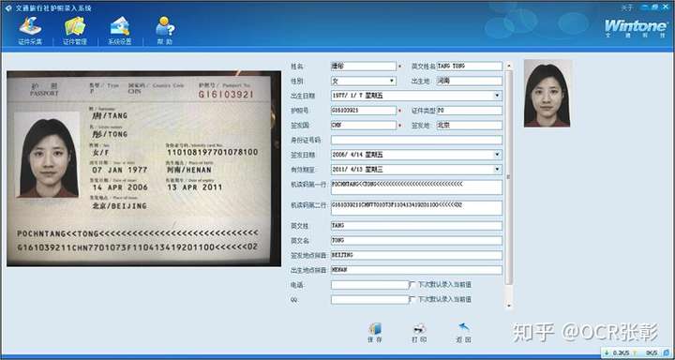Open the 帮助 help icon
Viewport: 675px width, 360px height.
[x=165, y=31]
